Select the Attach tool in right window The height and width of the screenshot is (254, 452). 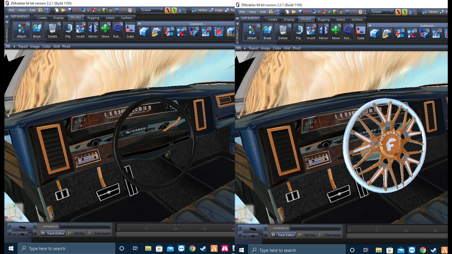252,32
